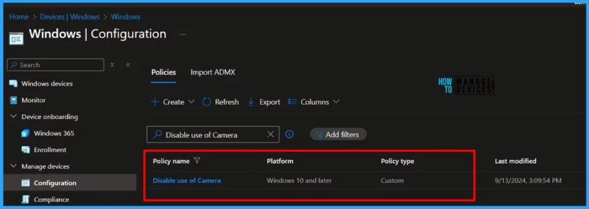Click the Monitor sidebar icon
The height and width of the screenshot is (209, 589).
coord(14,100)
